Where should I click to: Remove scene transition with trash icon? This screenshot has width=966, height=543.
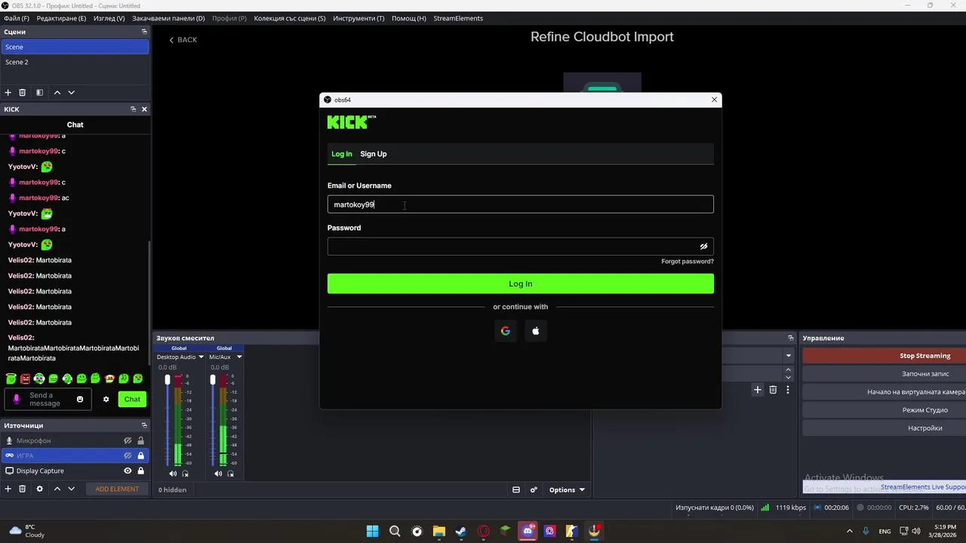pos(773,390)
